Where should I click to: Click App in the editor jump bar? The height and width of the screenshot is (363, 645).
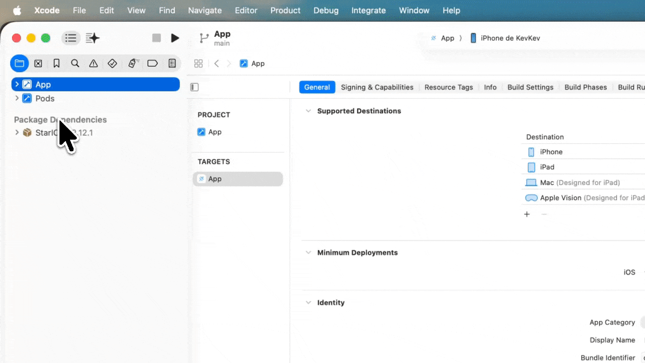[252, 64]
